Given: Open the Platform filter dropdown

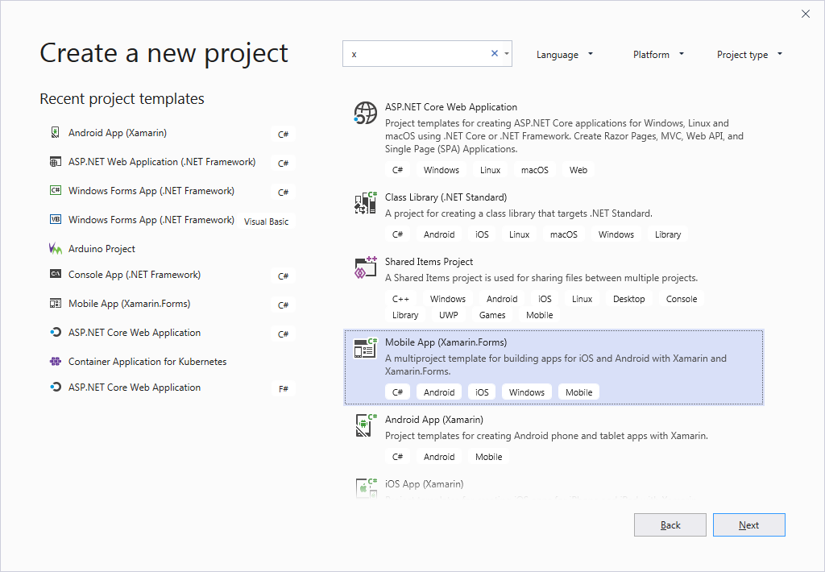Looking at the screenshot, I should [x=658, y=55].
